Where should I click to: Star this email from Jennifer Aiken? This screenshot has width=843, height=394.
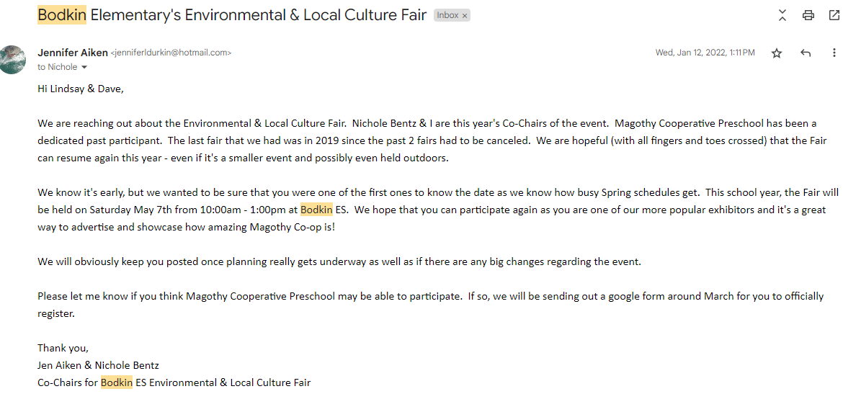tap(777, 53)
